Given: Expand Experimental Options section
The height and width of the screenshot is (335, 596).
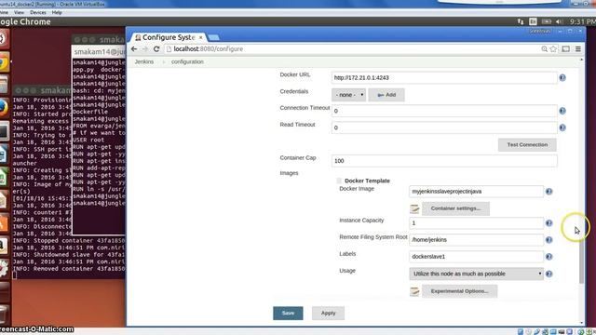Looking at the screenshot, I should [459, 291].
